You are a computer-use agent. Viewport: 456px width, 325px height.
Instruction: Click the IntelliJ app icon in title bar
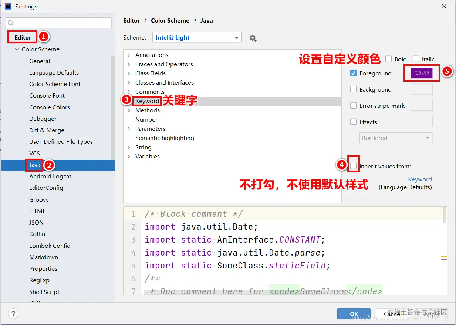[x=8, y=6]
